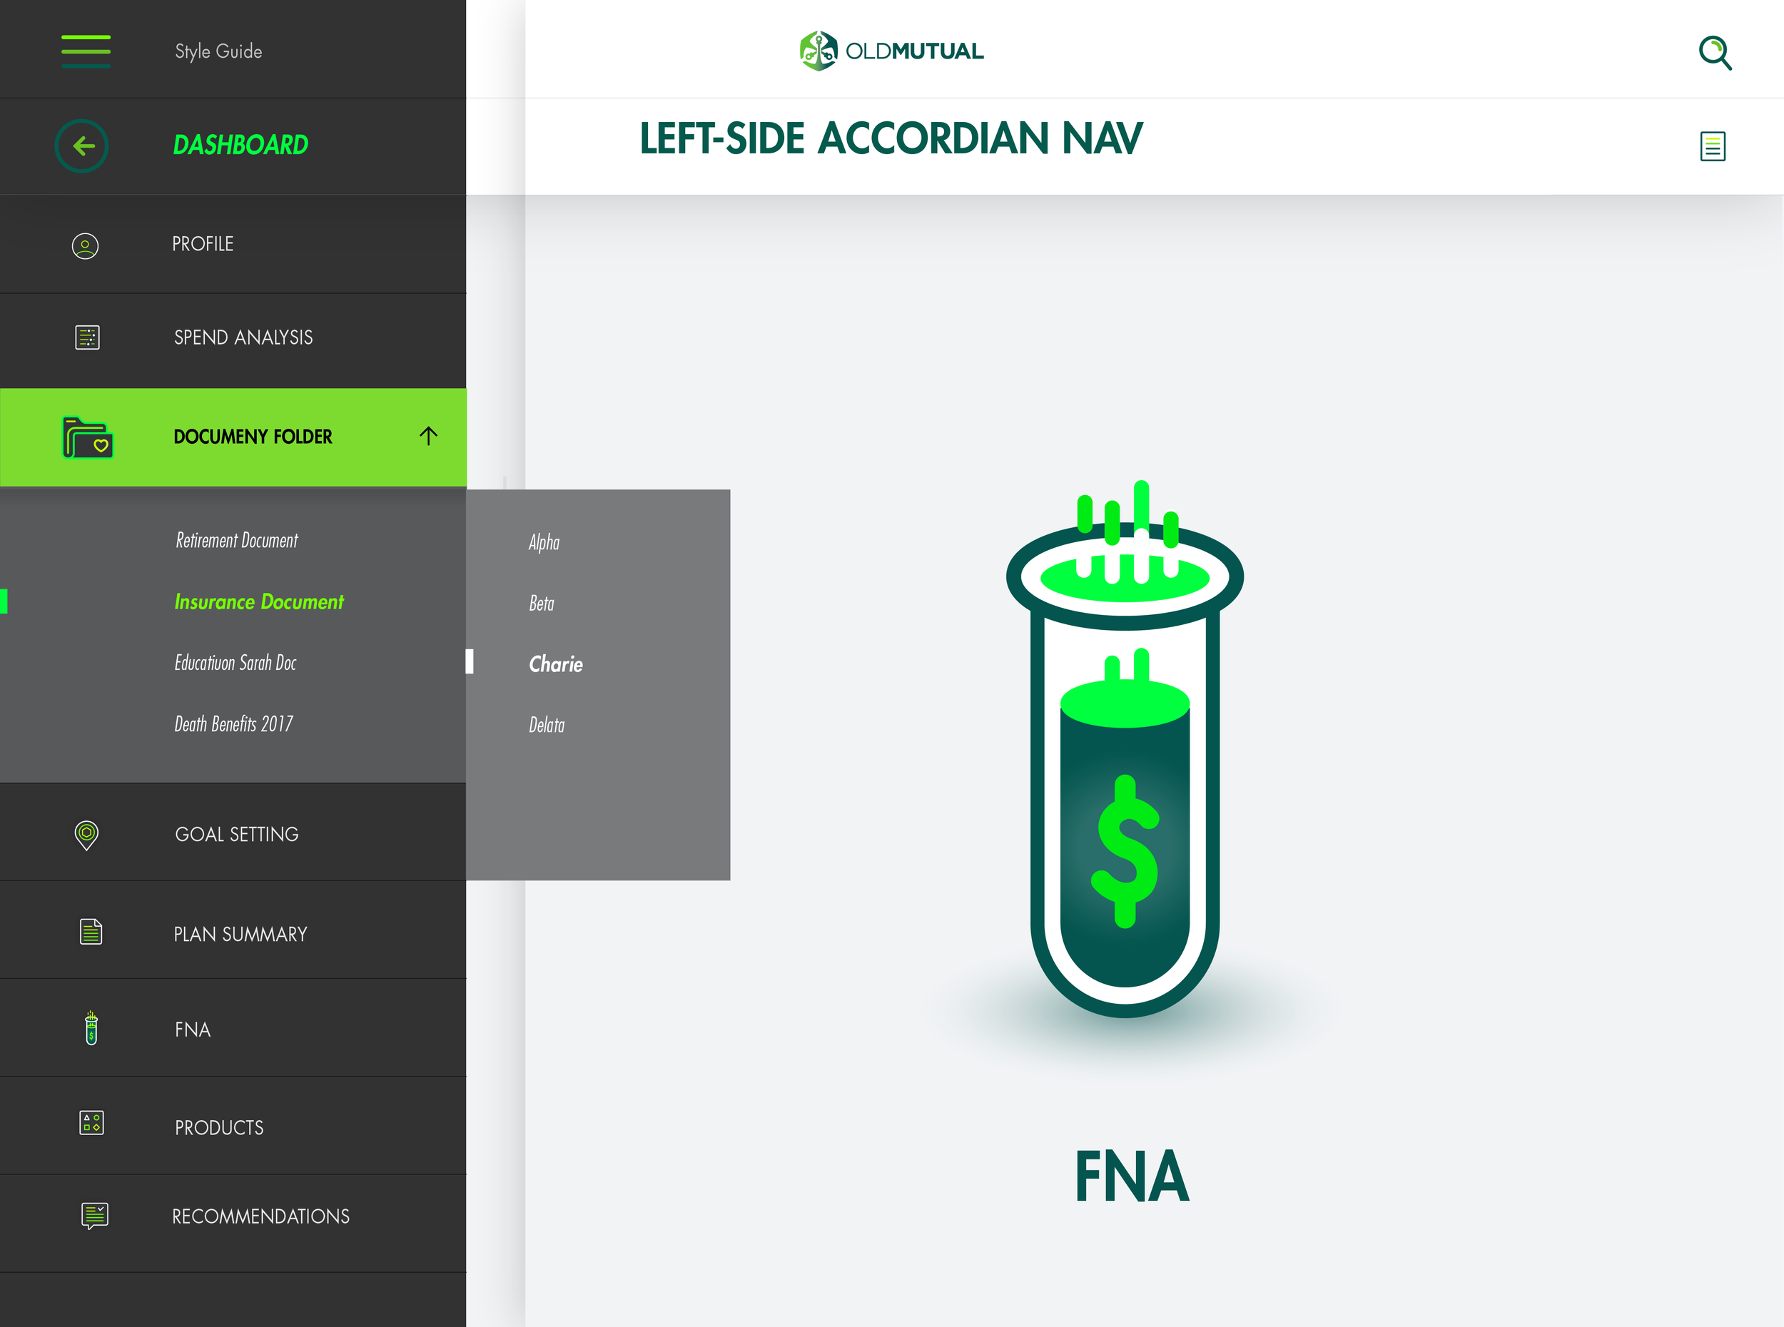Screen dimensions: 1784x1327
Task: Expand the Insurance Document submenu item
Action: [x=258, y=601]
